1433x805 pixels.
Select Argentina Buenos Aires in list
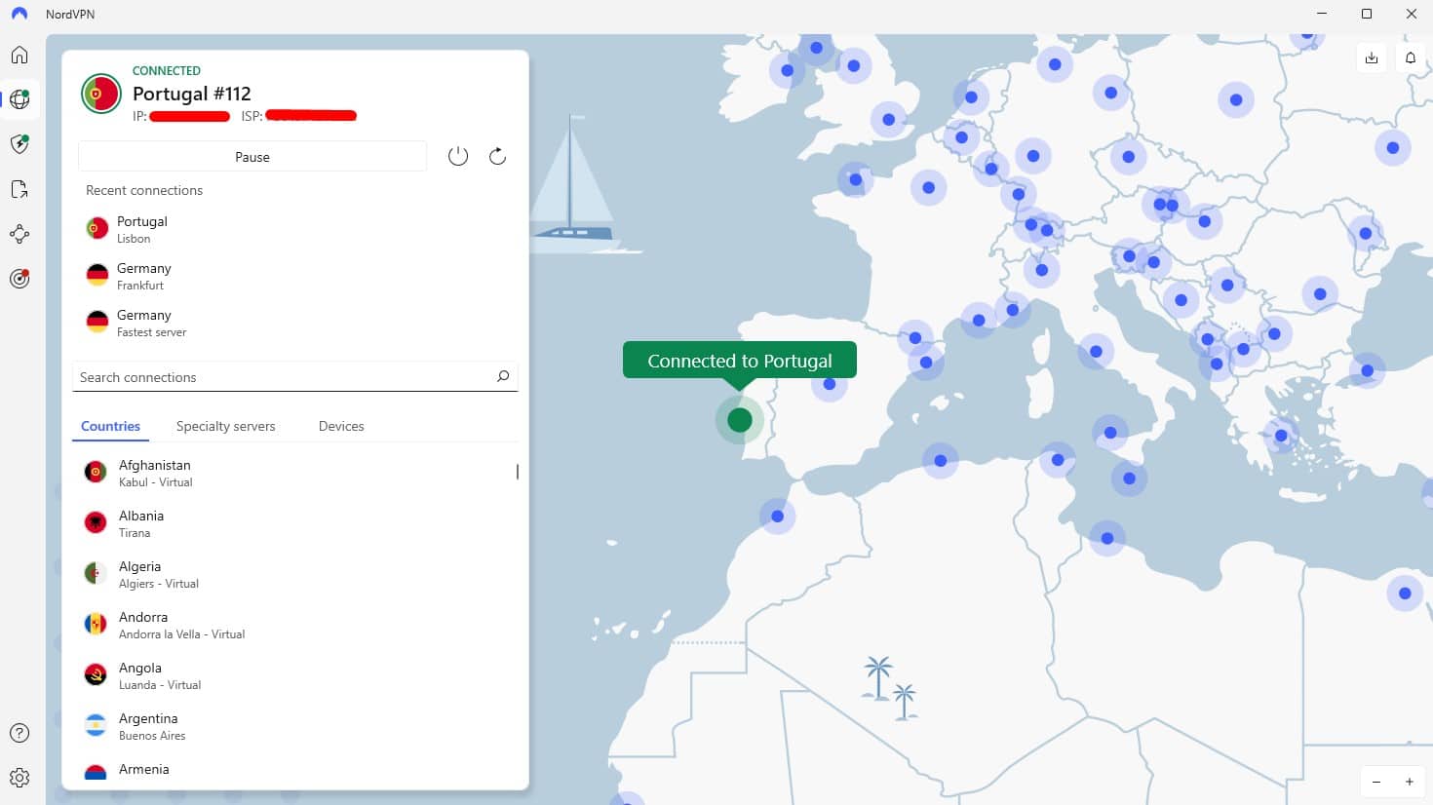pos(294,726)
